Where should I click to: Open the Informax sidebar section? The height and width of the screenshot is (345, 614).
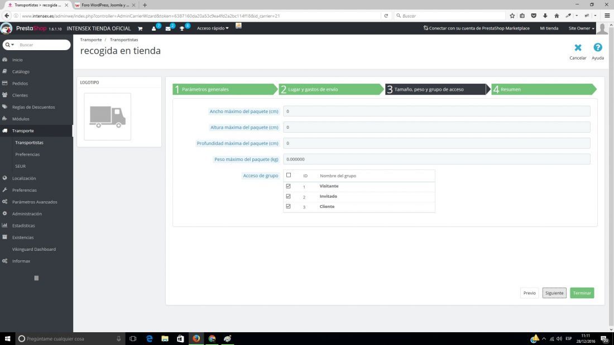[x=21, y=261]
